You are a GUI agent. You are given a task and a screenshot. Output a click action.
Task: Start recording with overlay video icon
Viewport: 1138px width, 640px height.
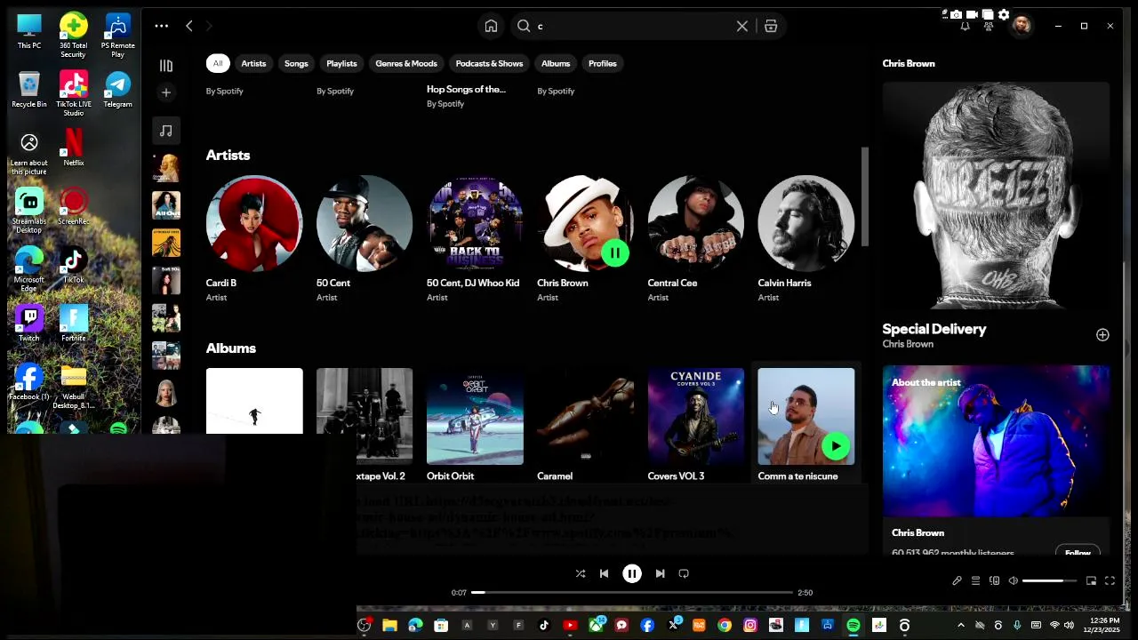click(972, 14)
